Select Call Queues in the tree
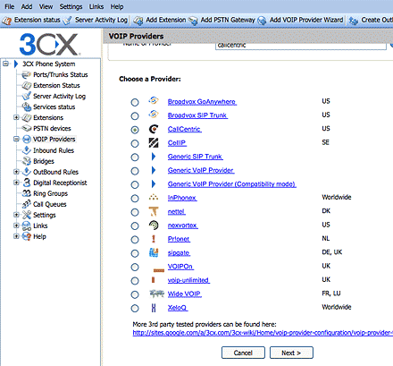The width and height of the screenshot is (393, 366). [49, 204]
